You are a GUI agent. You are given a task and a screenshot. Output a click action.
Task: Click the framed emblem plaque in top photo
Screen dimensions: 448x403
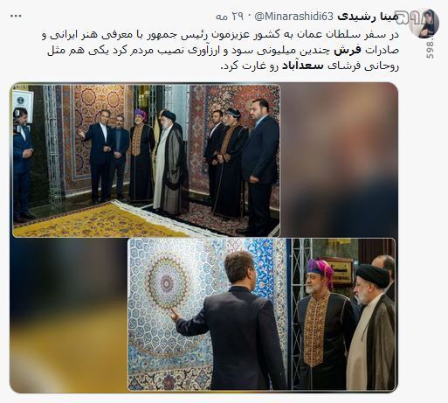click(23, 103)
